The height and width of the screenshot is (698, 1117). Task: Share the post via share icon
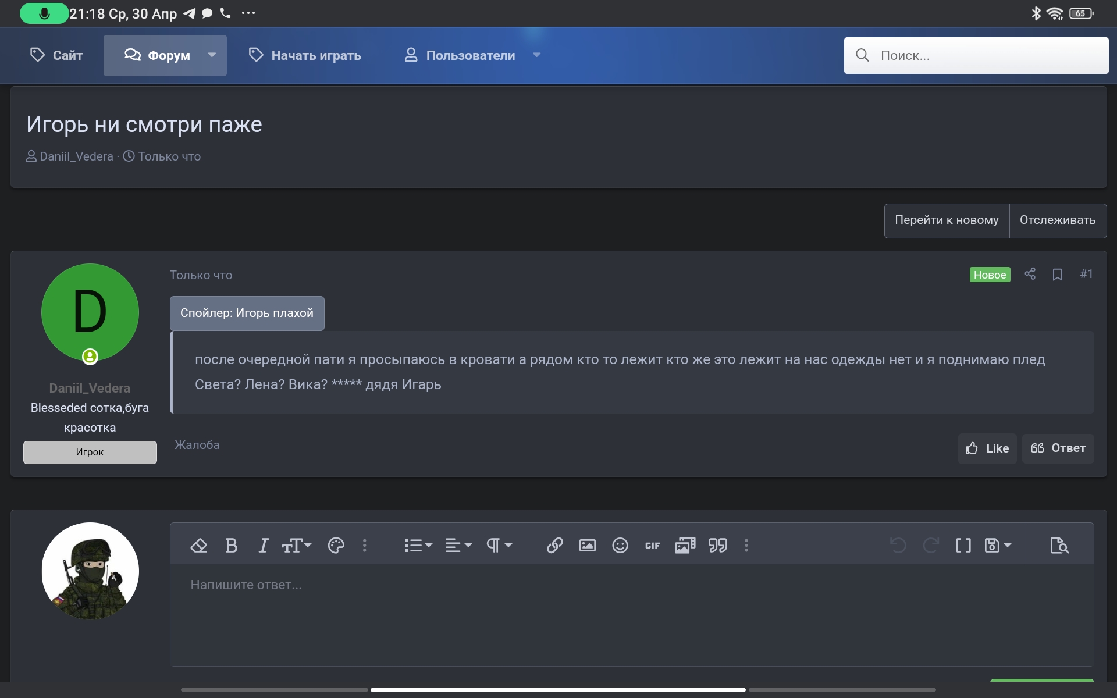pyautogui.click(x=1030, y=274)
